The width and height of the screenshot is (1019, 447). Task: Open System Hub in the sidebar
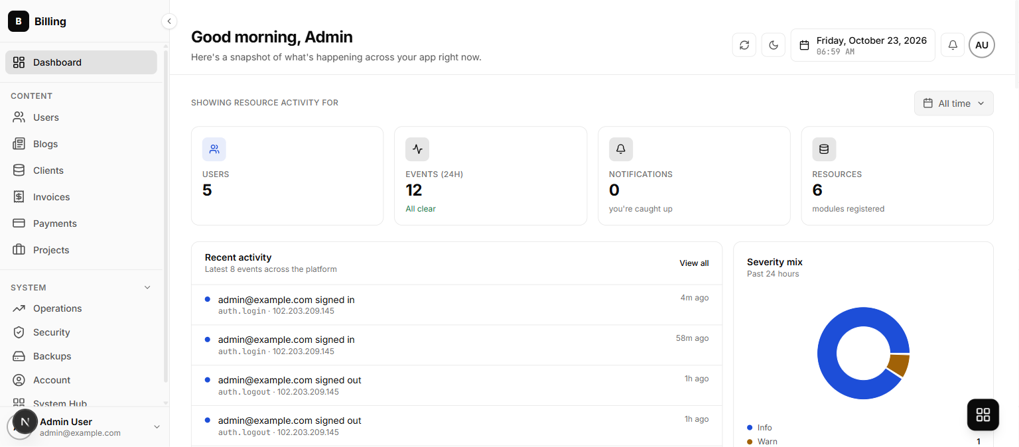[x=81, y=402]
